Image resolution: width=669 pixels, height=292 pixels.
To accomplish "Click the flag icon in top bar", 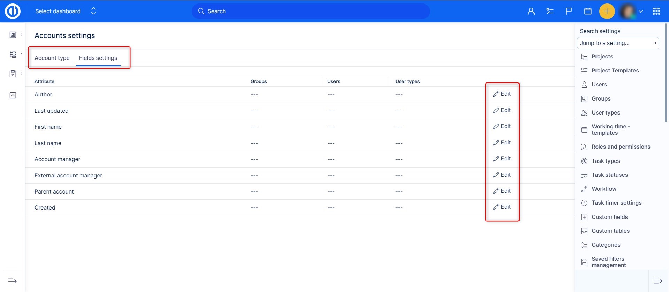I will pos(569,11).
